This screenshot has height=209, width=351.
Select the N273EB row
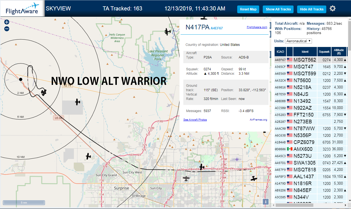click(311, 121)
